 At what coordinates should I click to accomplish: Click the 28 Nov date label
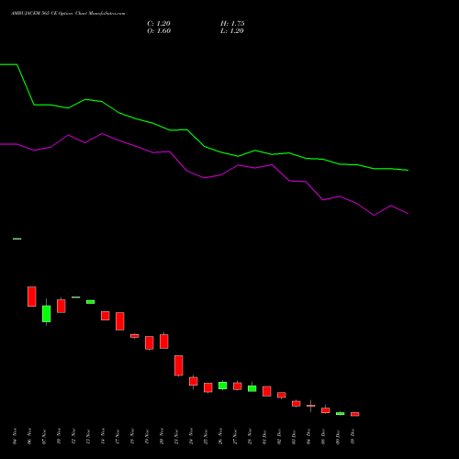[x=250, y=436]
